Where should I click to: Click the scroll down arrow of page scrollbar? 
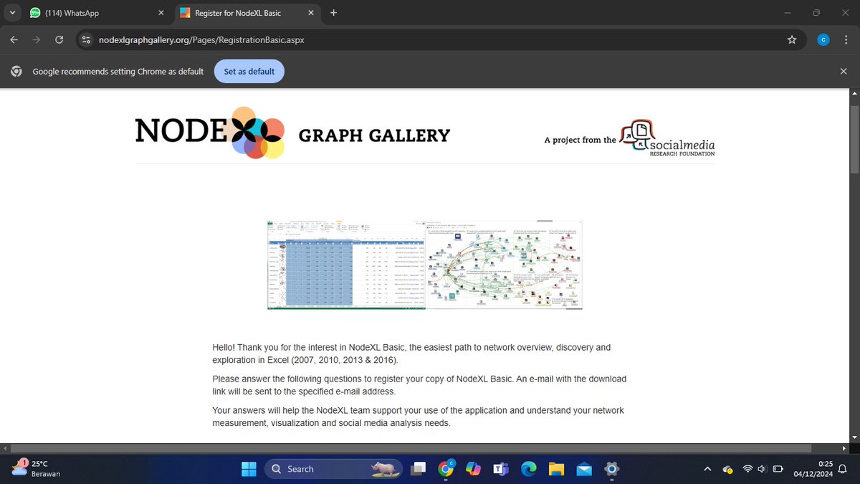click(x=854, y=437)
